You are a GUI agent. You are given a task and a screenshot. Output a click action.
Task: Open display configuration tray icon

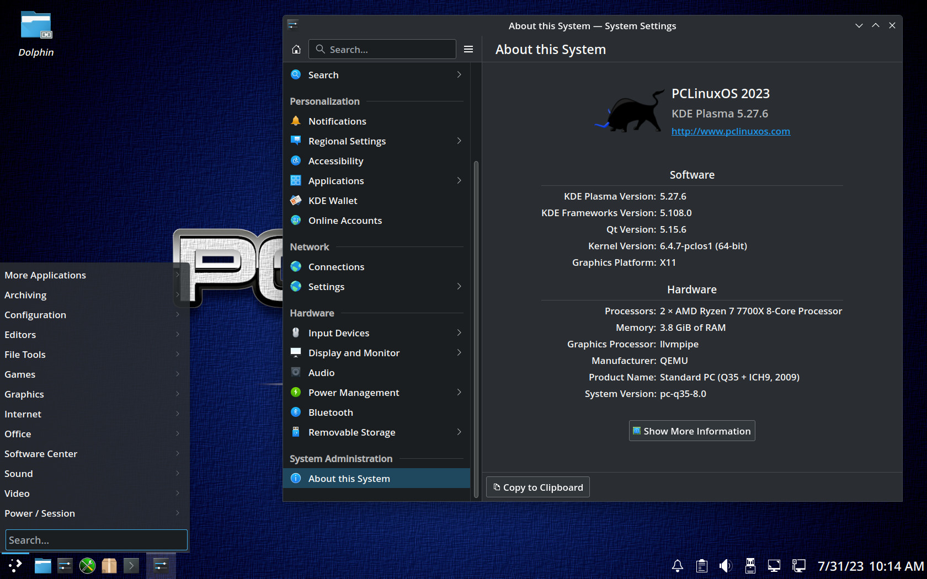tap(774, 566)
